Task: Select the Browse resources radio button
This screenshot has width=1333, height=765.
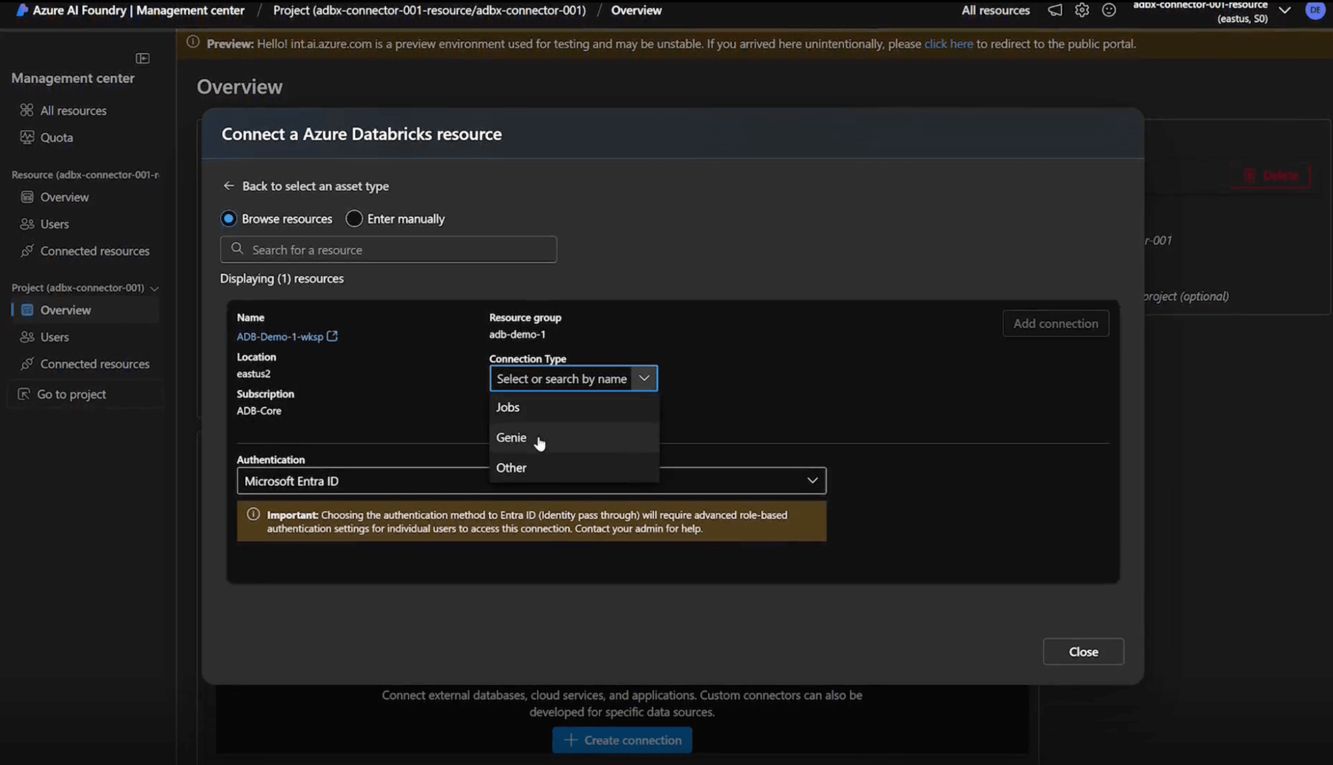Action: (229, 219)
